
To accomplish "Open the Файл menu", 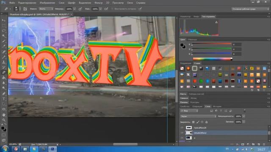I will pos(12,3).
